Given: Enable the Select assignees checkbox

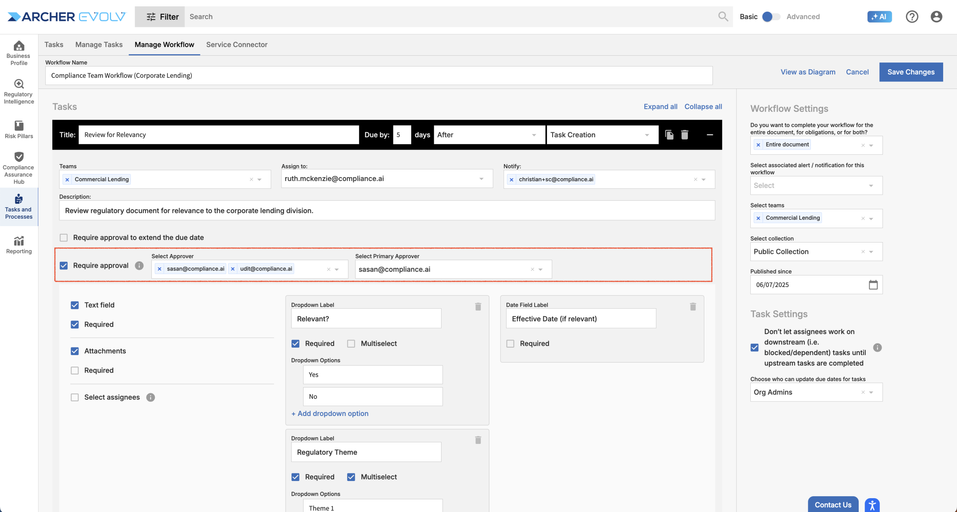Looking at the screenshot, I should point(75,397).
